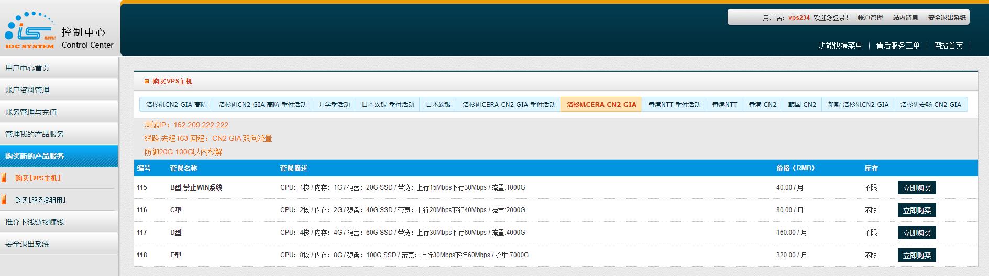Open 购买[VPS主机] submenu link
This screenshot has height=276, width=989.
(x=38, y=178)
